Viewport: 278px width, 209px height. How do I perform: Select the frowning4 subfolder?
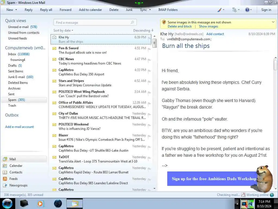(x=18, y=60)
